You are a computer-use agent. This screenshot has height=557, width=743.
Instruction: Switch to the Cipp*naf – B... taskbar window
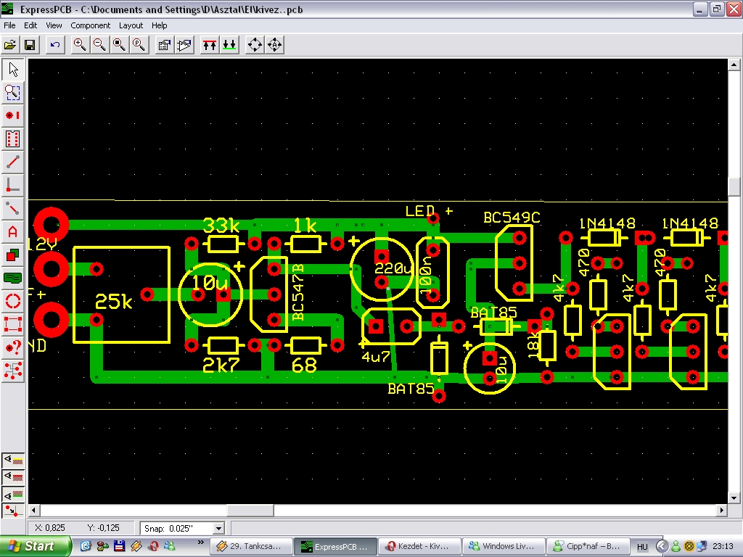588,546
